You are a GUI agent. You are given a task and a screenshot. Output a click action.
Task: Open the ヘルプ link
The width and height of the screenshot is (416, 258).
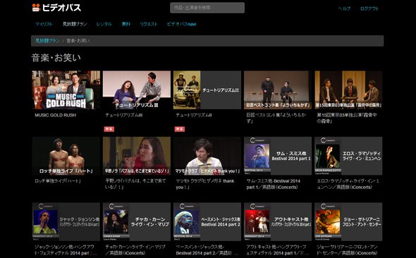pyautogui.click(x=344, y=8)
